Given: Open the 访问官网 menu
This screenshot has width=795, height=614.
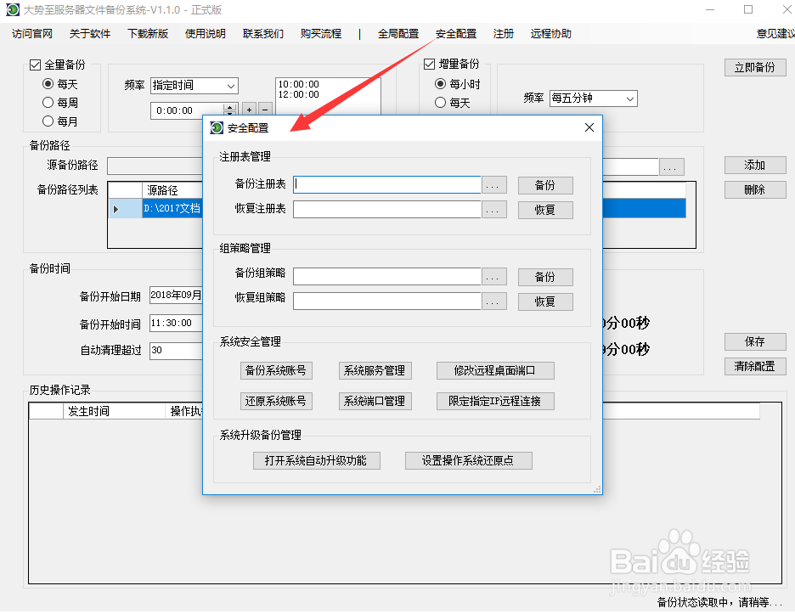Looking at the screenshot, I should [32, 33].
